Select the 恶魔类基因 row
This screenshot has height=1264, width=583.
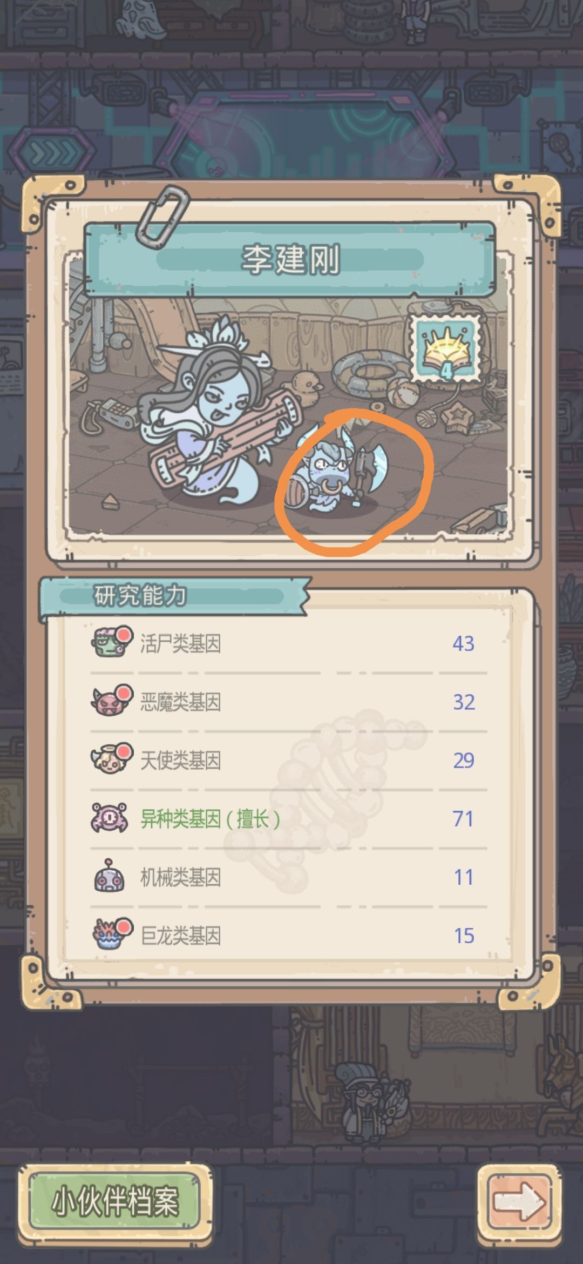click(288, 702)
